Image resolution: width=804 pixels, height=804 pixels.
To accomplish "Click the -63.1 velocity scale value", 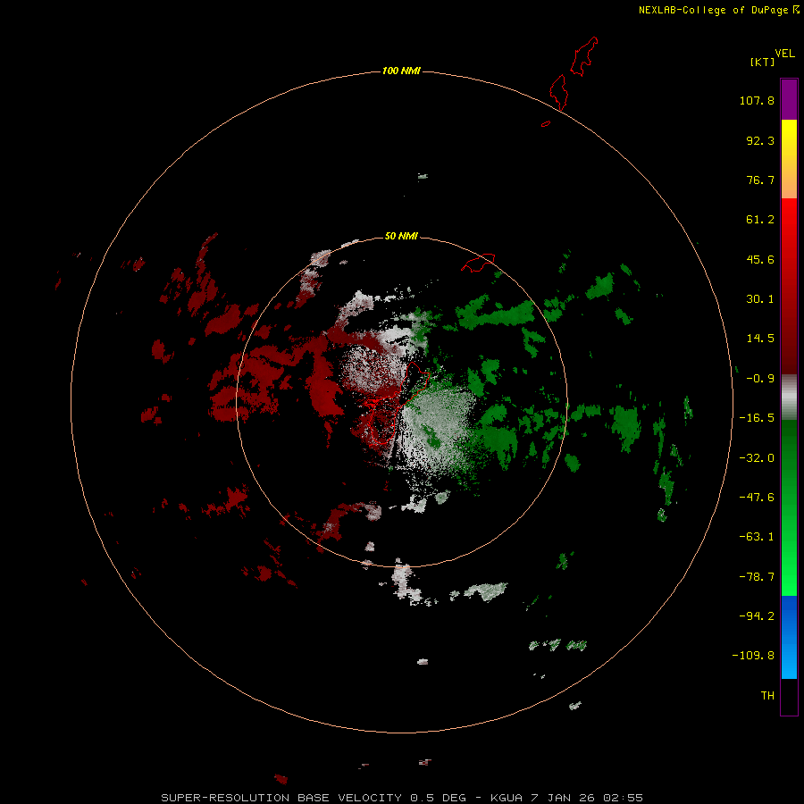I will 757,537.
